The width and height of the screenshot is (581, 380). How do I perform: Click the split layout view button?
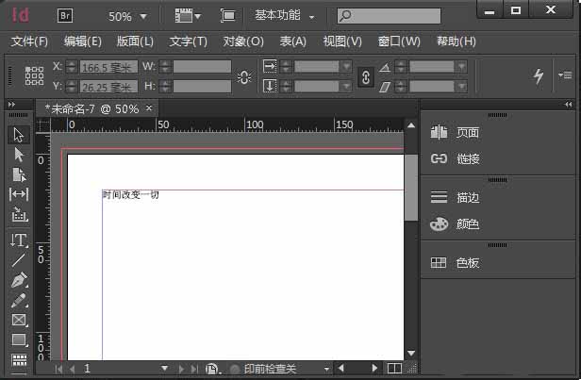click(x=394, y=368)
